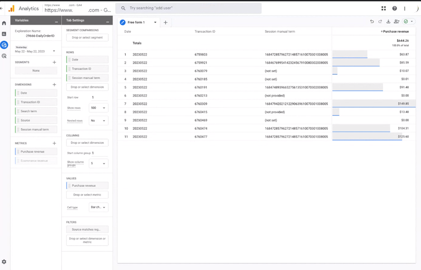421x270 pixels.
Task: Open the property selector in header
Action: (78, 9)
